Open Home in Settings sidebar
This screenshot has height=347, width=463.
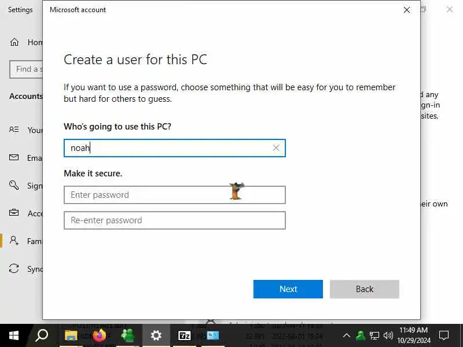(25, 42)
